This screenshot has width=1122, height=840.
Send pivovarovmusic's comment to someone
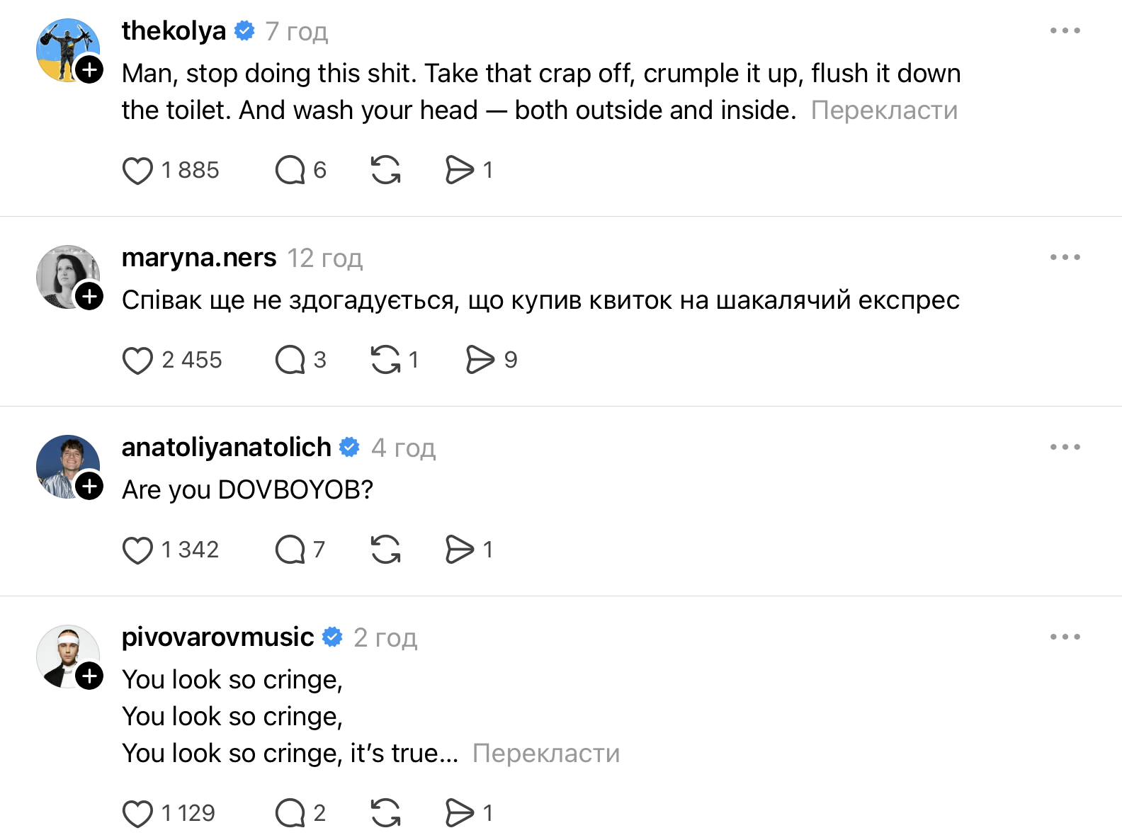point(460,813)
